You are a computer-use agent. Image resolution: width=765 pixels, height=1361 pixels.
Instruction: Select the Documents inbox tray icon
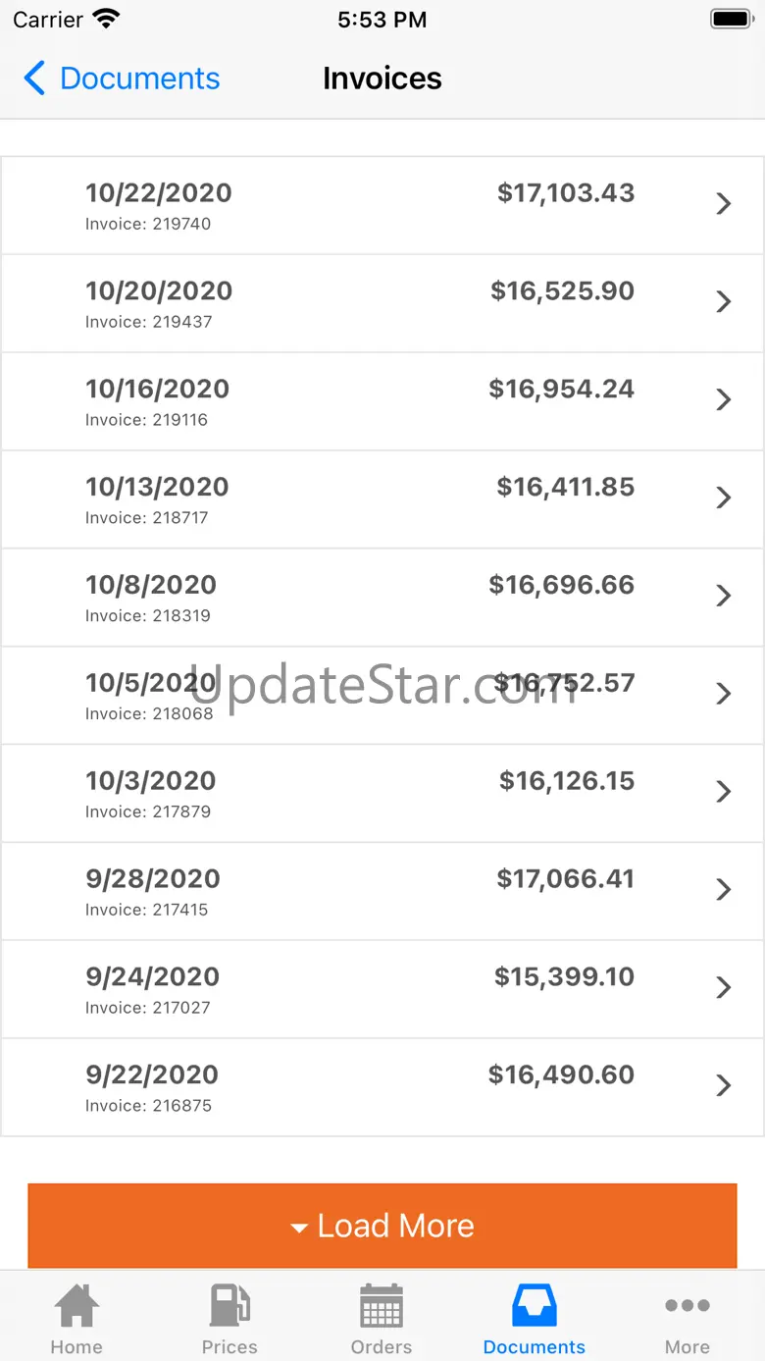535,1306
